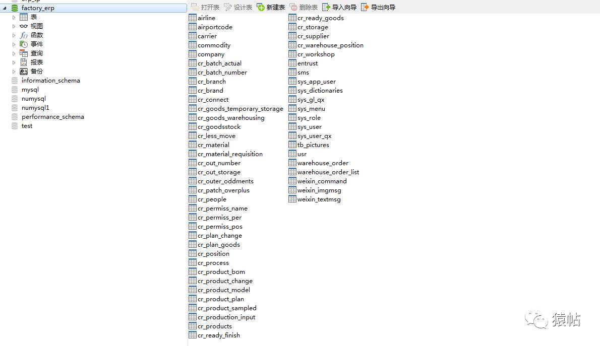Image resolution: width=600 pixels, height=346 pixels.
Task: Select the numysql1 database
Action: point(35,108)
